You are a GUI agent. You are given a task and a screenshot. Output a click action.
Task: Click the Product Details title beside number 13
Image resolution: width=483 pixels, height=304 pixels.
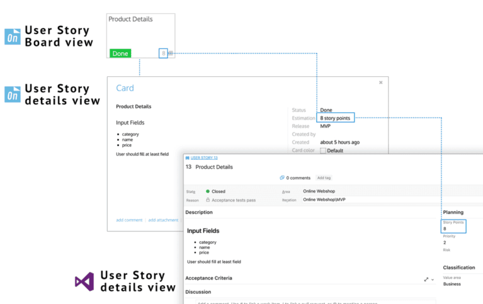(x=214, y=167)
